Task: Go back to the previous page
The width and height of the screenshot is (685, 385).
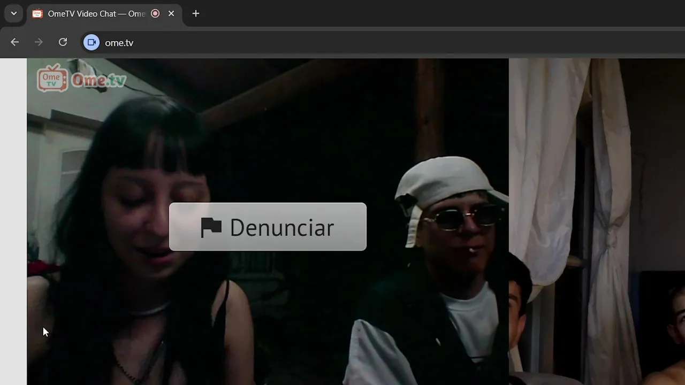Action: [x=14, y=42]
